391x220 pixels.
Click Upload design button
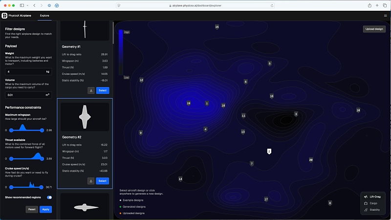(x=374, y=29)
